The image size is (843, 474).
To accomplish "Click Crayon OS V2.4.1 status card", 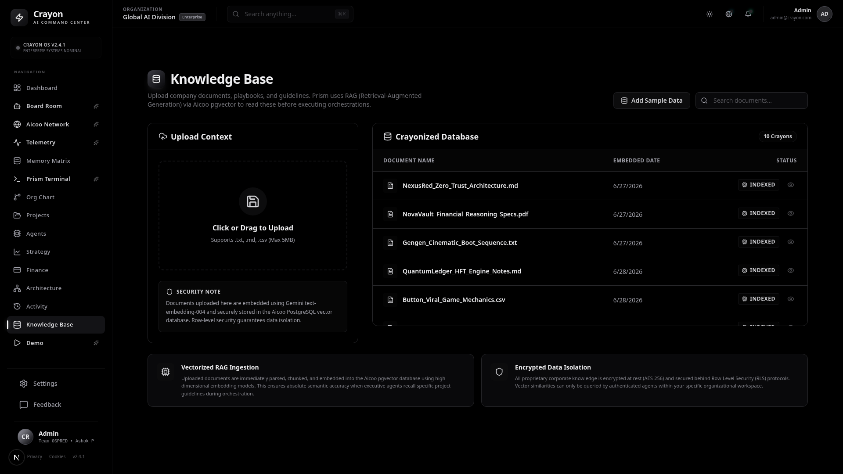I will 56,47.
